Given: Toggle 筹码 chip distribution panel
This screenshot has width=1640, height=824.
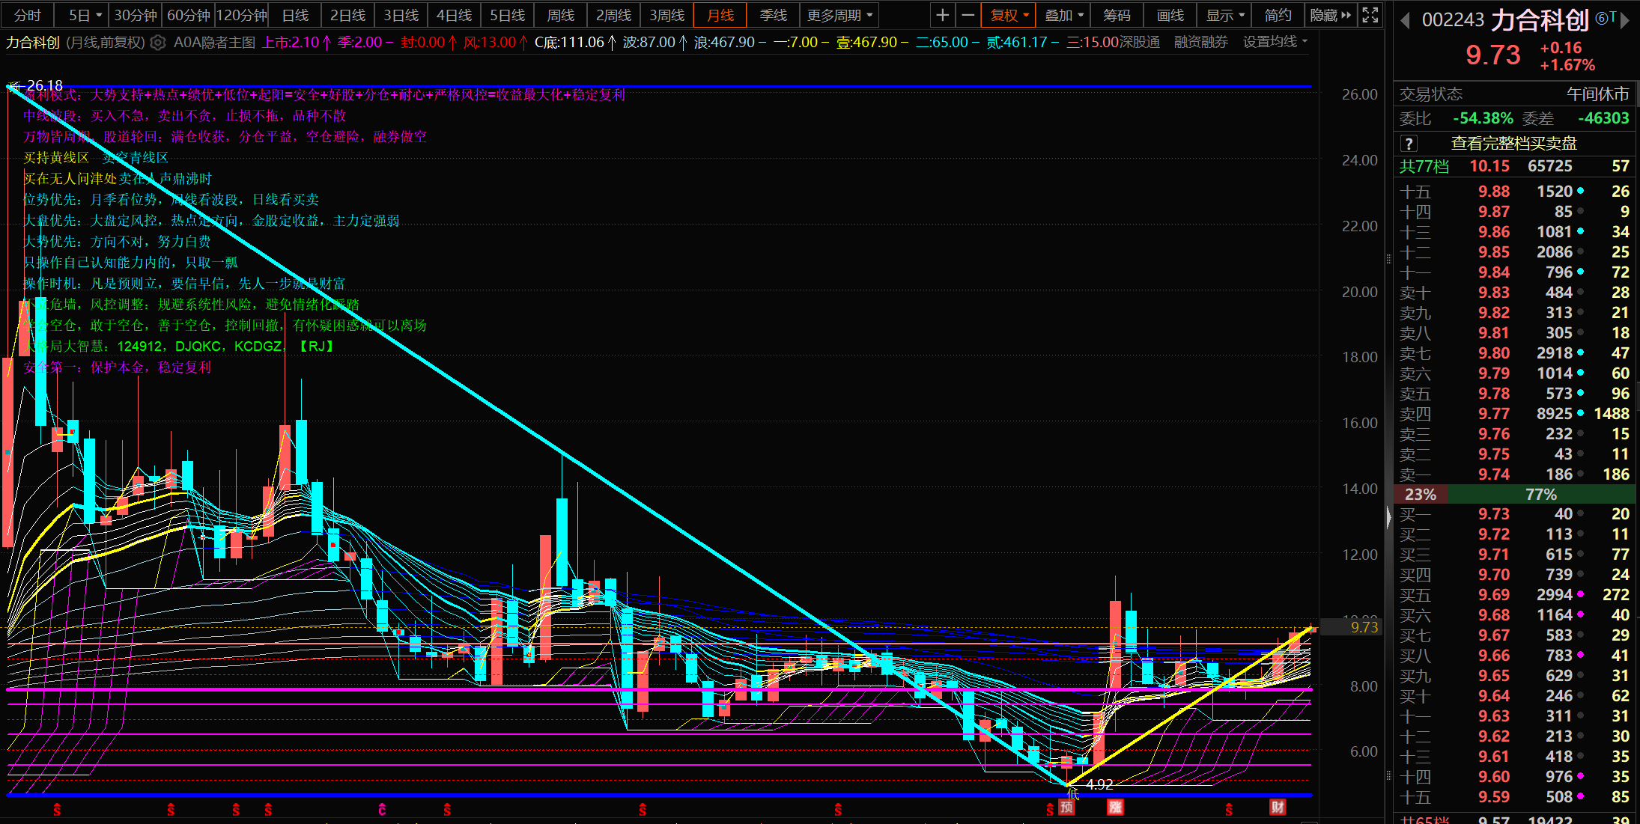Looking at the screenshot, I should 1117,15.
